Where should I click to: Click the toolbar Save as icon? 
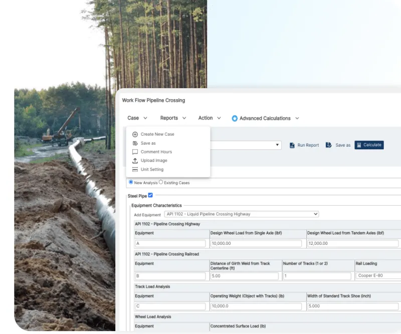[329, 145]
